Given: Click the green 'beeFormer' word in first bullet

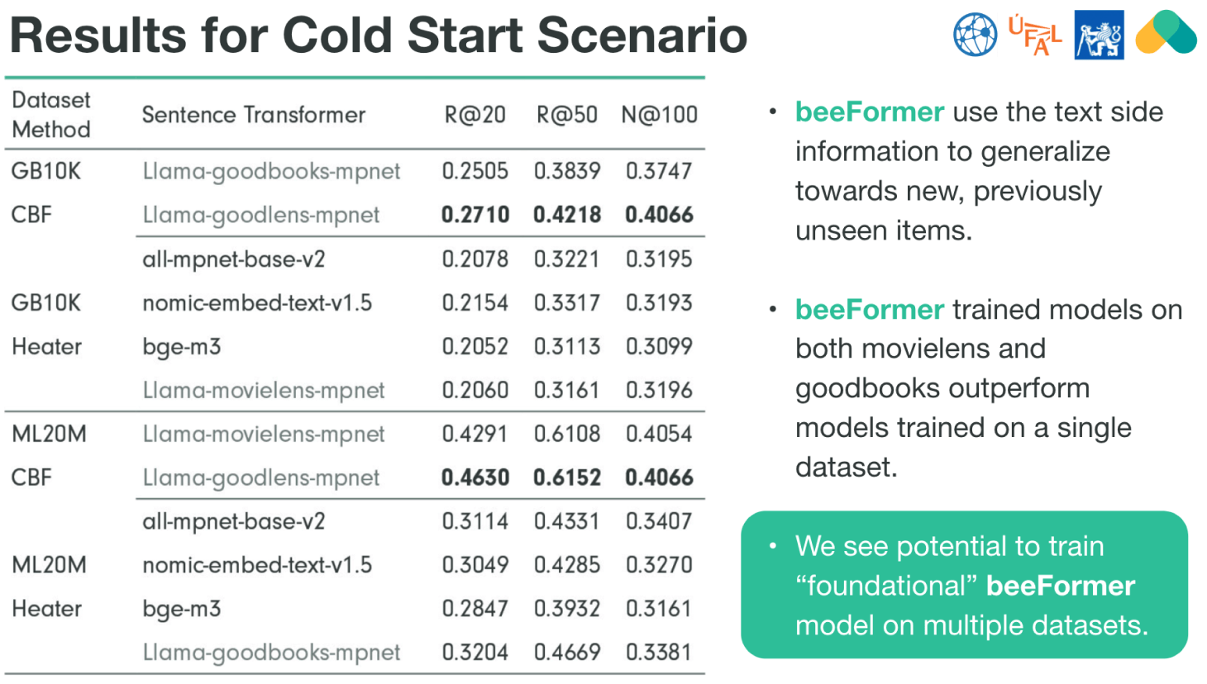Looking at the screenshot, I should [x=869, y=112].
